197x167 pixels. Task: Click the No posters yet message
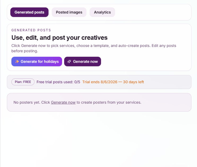(x=77, y=102)
